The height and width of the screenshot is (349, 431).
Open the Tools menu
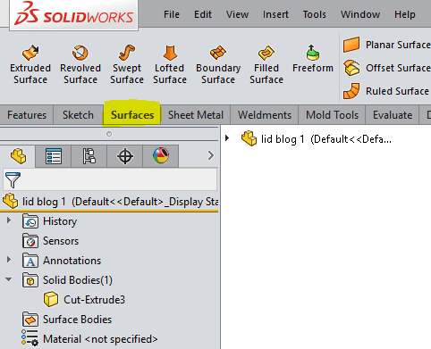tap(315, 14)
